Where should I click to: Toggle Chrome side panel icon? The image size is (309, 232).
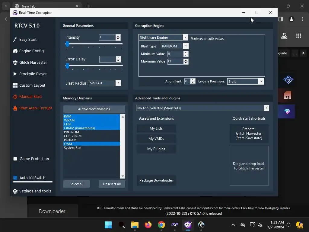281,19
